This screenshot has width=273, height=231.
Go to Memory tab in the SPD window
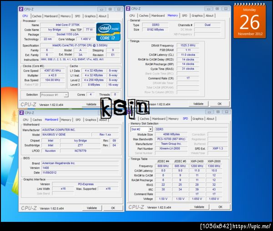(173, 119)
